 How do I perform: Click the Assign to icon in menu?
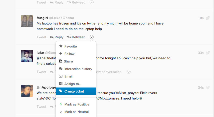(x=61, y=84)
